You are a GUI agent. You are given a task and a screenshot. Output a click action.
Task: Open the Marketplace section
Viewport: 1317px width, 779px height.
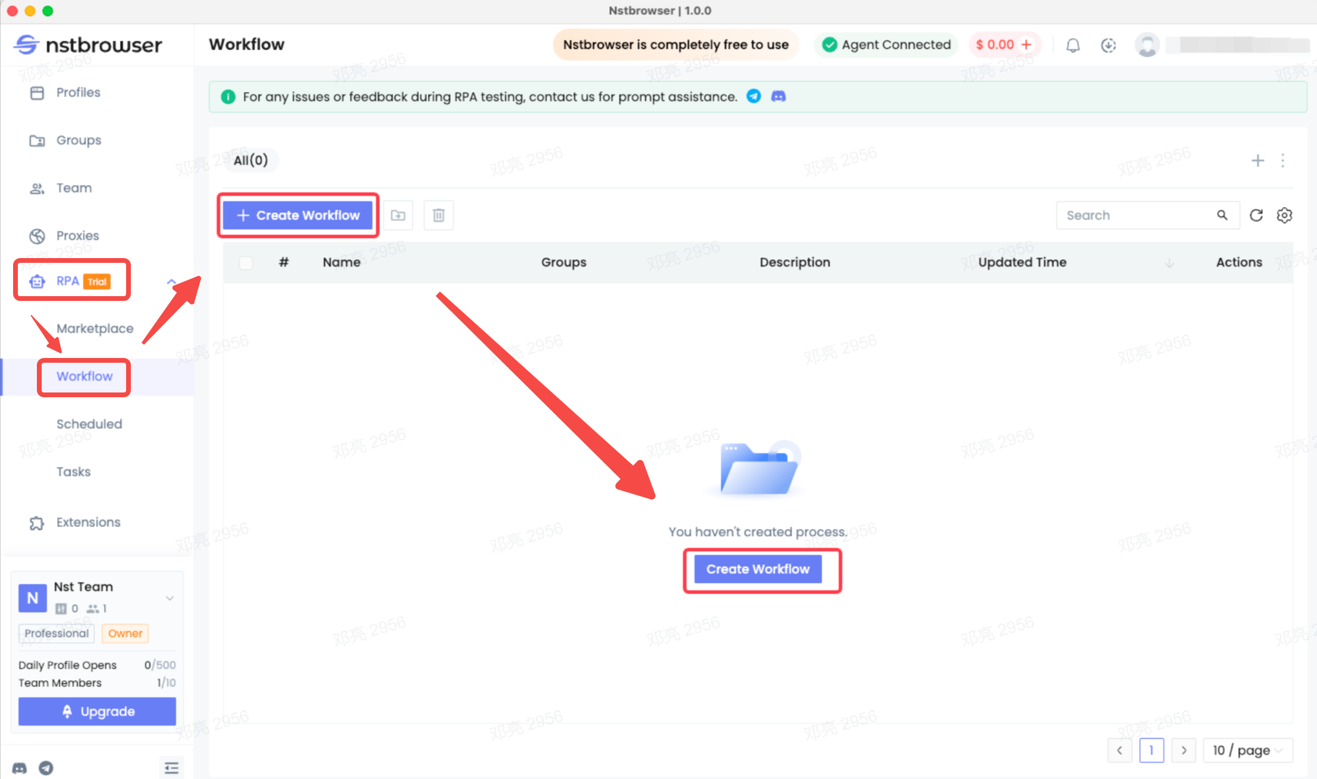point(95,328)
